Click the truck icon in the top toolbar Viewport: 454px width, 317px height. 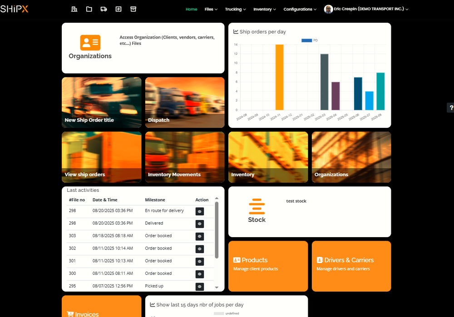point(104,9)
